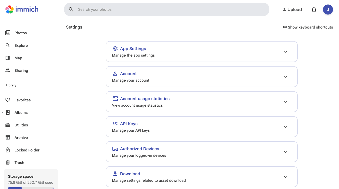Click the API Keys heading text
This screenshot has height=189, width=339.
pyautogui.click(x=129, y=124)
